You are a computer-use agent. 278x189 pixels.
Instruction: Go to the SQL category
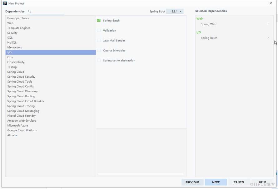tap(51, 37)
